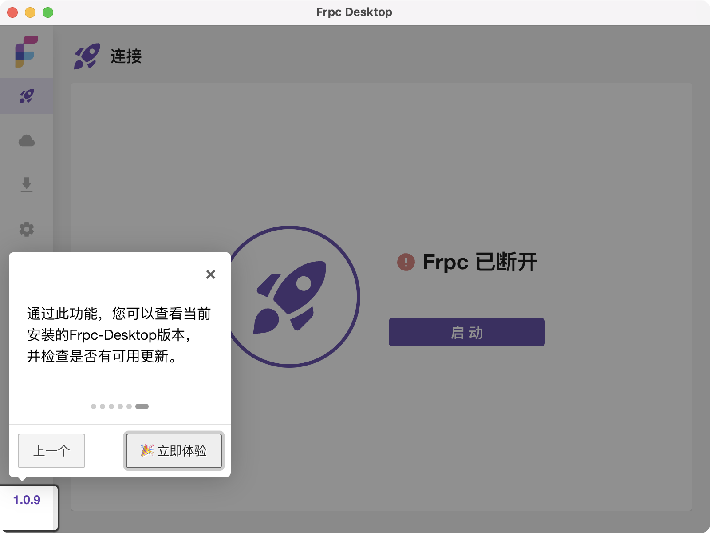Click the green fullscreen window button
This screenshot has height=533, width=710.
tap(48, 12)
